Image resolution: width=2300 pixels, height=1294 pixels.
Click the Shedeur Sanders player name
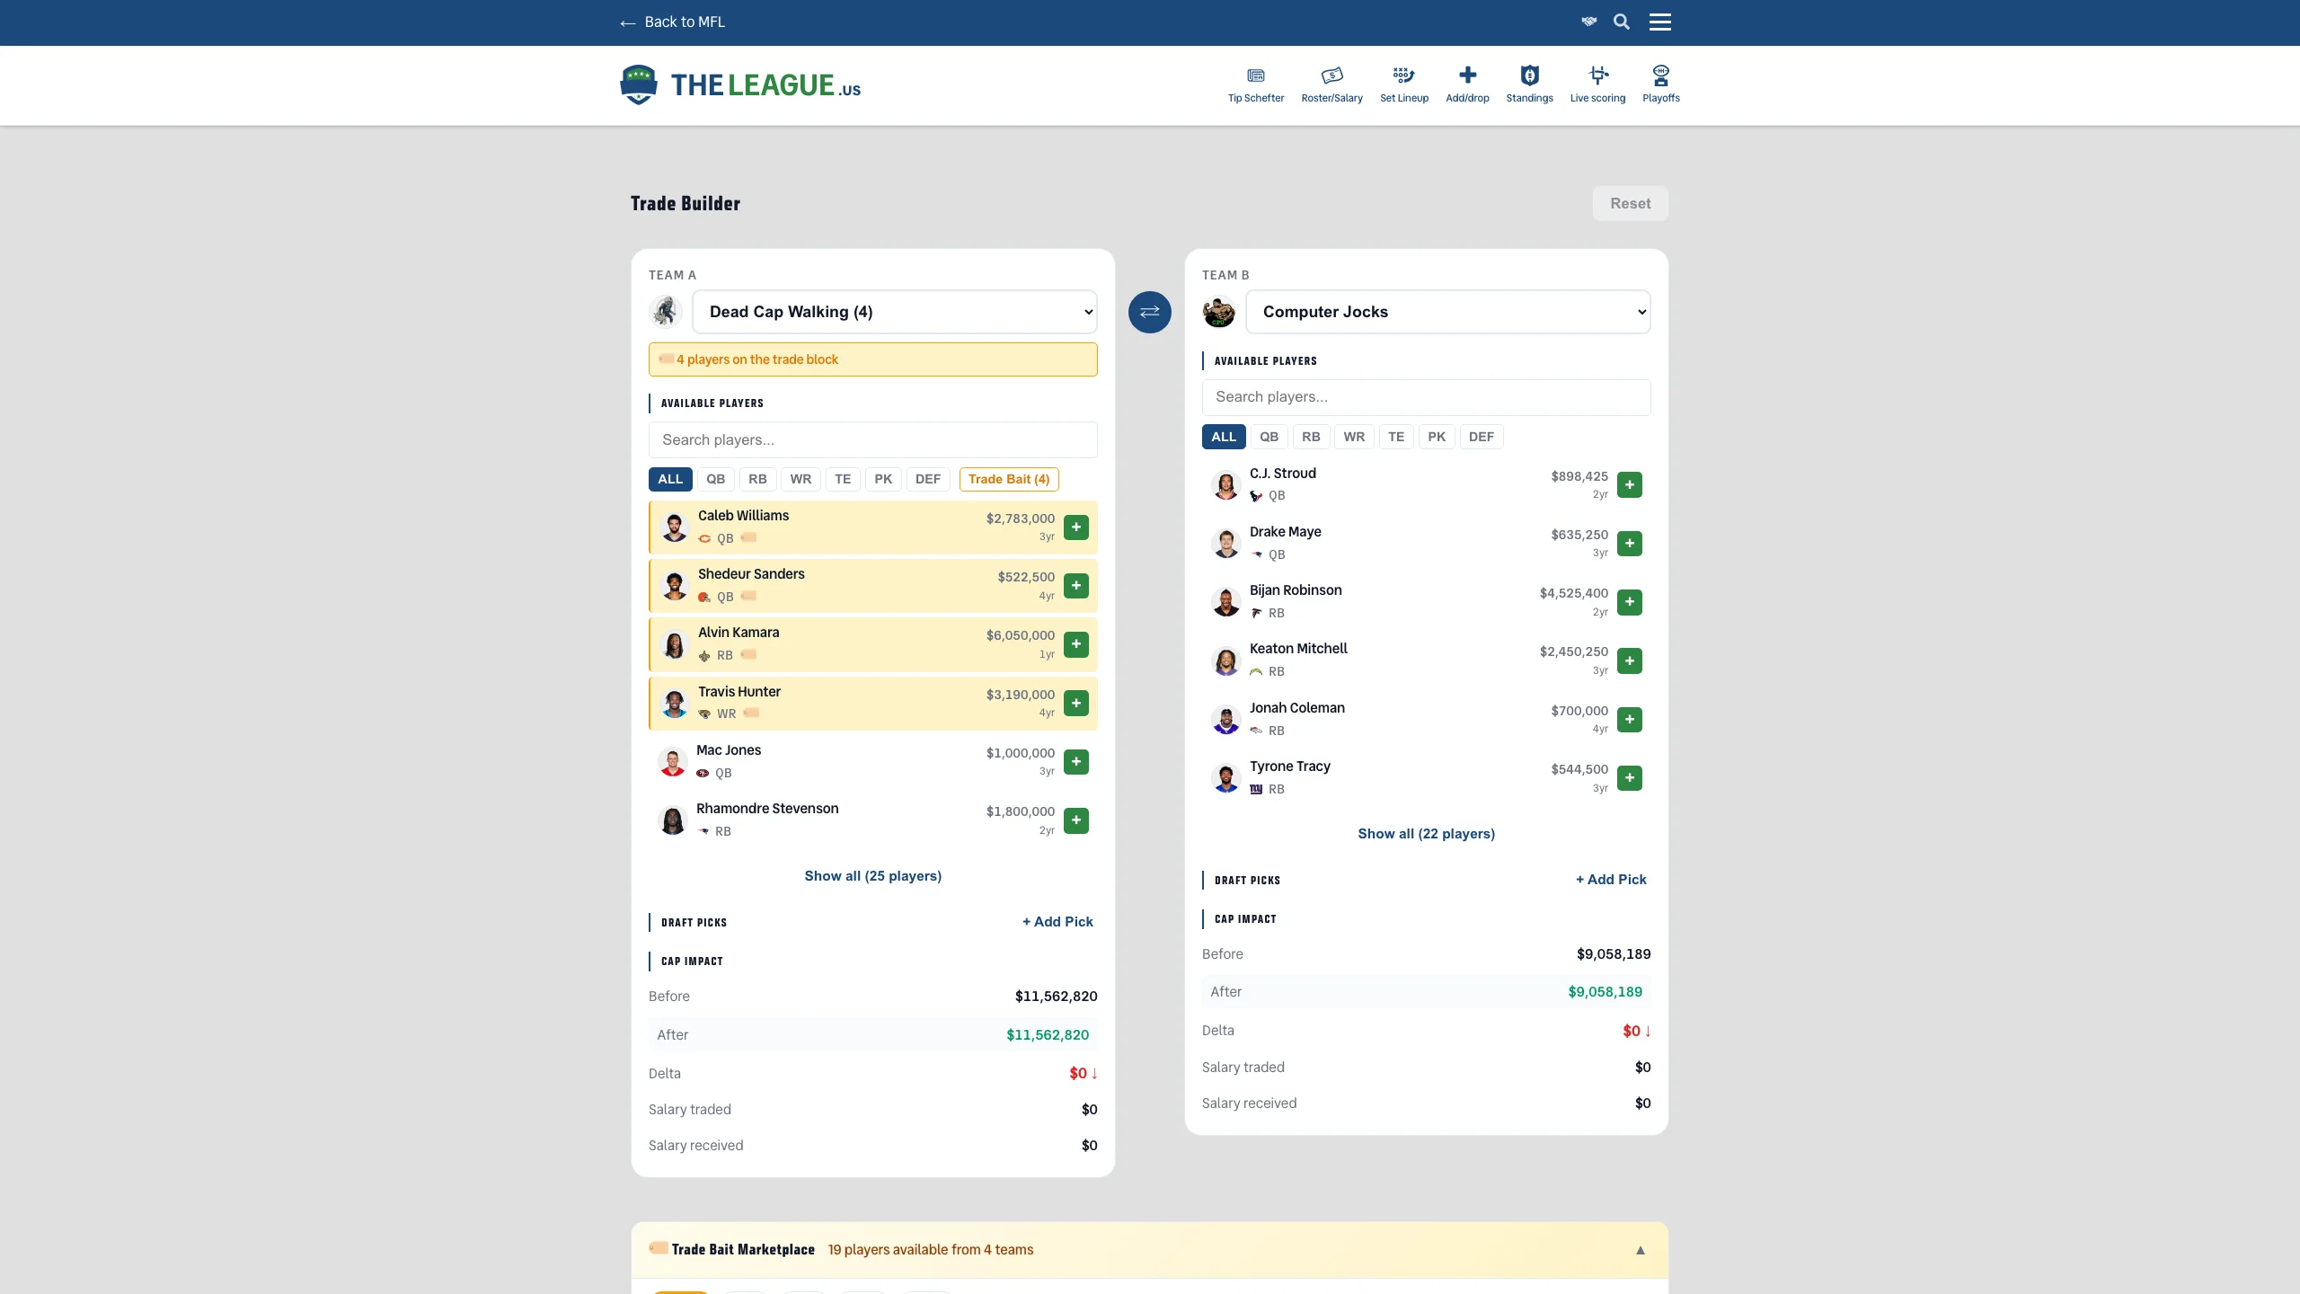tap(751, 574)
